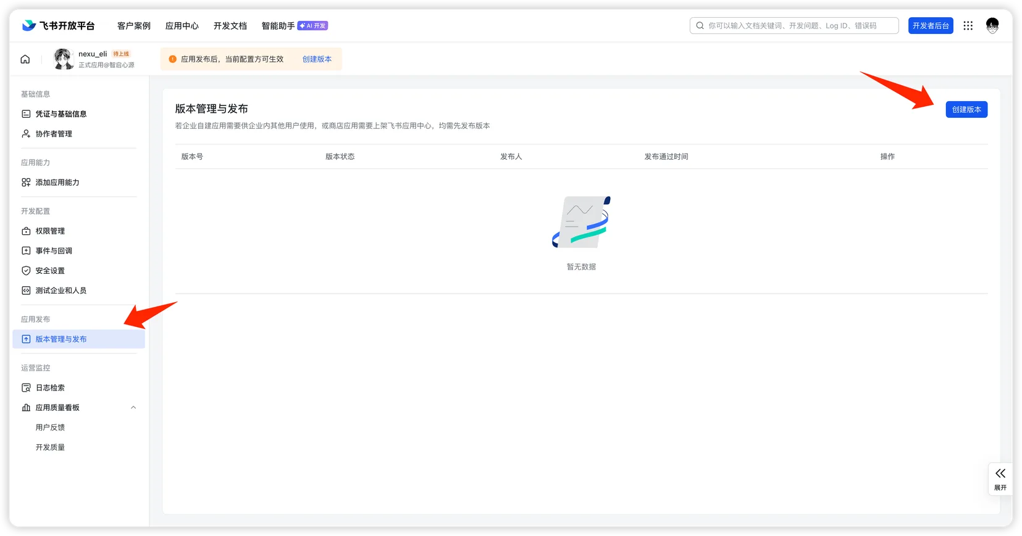Image resolution: width=1022 pixels, height=536 pixels.
Task: Click the 事件与回调 icon
Action: (26, 251)
